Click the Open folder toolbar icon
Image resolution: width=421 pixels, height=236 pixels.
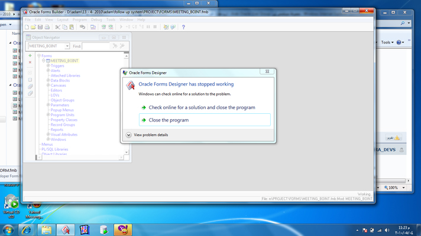33,27
